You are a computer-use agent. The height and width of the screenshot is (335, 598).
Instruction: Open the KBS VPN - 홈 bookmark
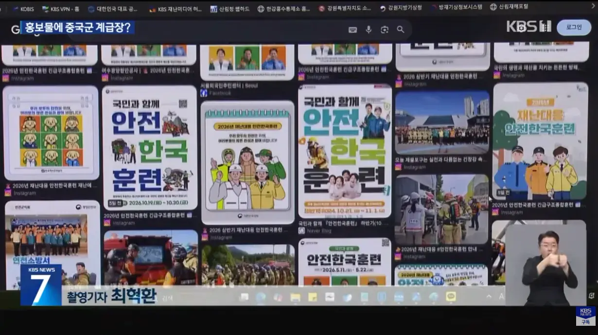tap(61, 9)
